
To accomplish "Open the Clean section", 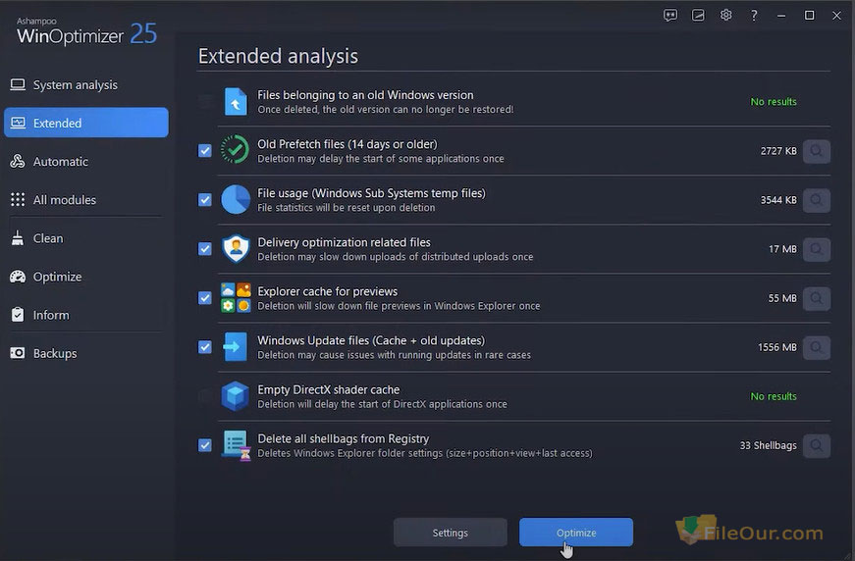I will tap(86, 238).
